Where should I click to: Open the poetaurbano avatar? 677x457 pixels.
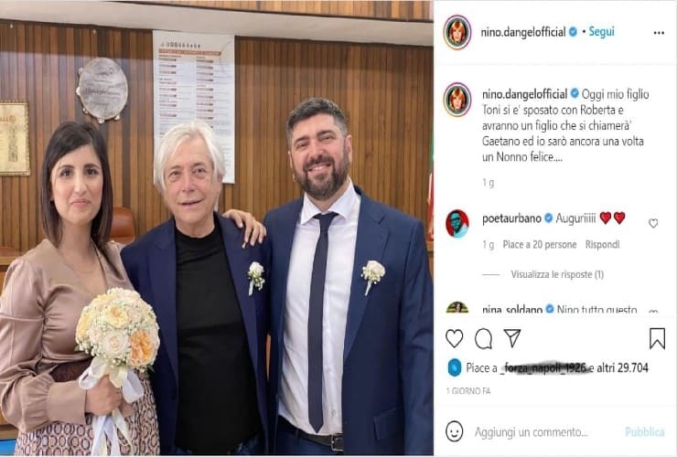tap(457, 224)
